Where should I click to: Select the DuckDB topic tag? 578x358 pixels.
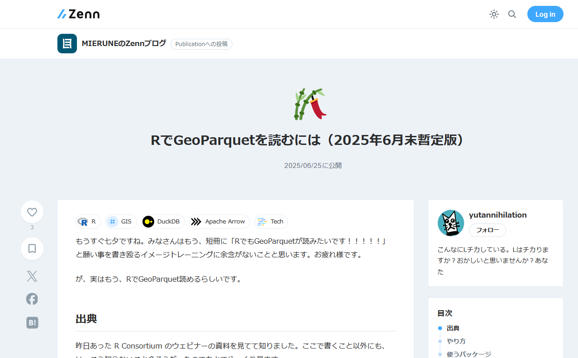pyautogui.click(x=163, y=222)
